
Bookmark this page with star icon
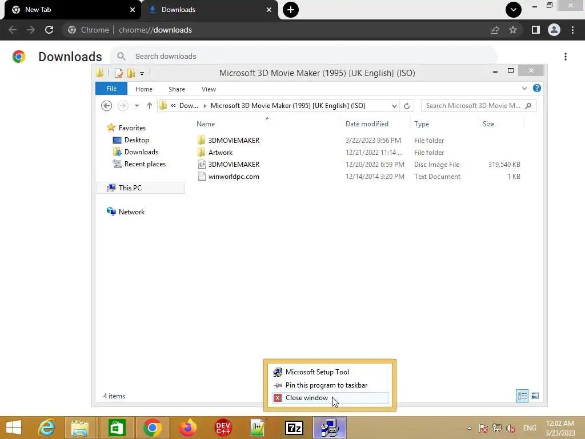513,30
